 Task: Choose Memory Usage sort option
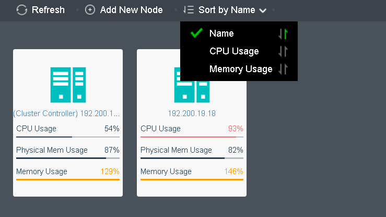[241, 69]
